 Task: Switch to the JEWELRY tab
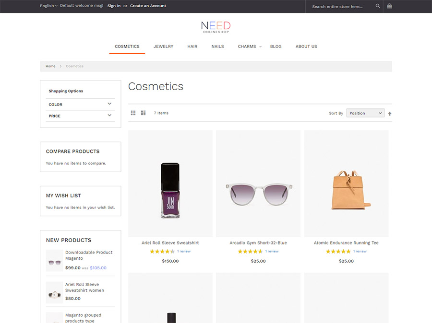[163, 46]
